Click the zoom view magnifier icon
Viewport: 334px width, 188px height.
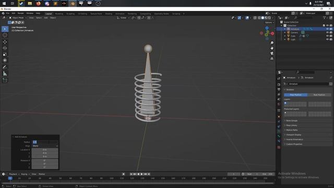272,43
